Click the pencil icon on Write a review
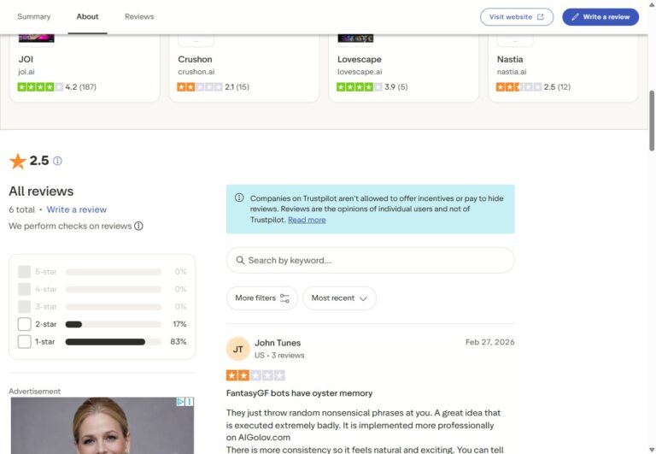 (576, 17)
